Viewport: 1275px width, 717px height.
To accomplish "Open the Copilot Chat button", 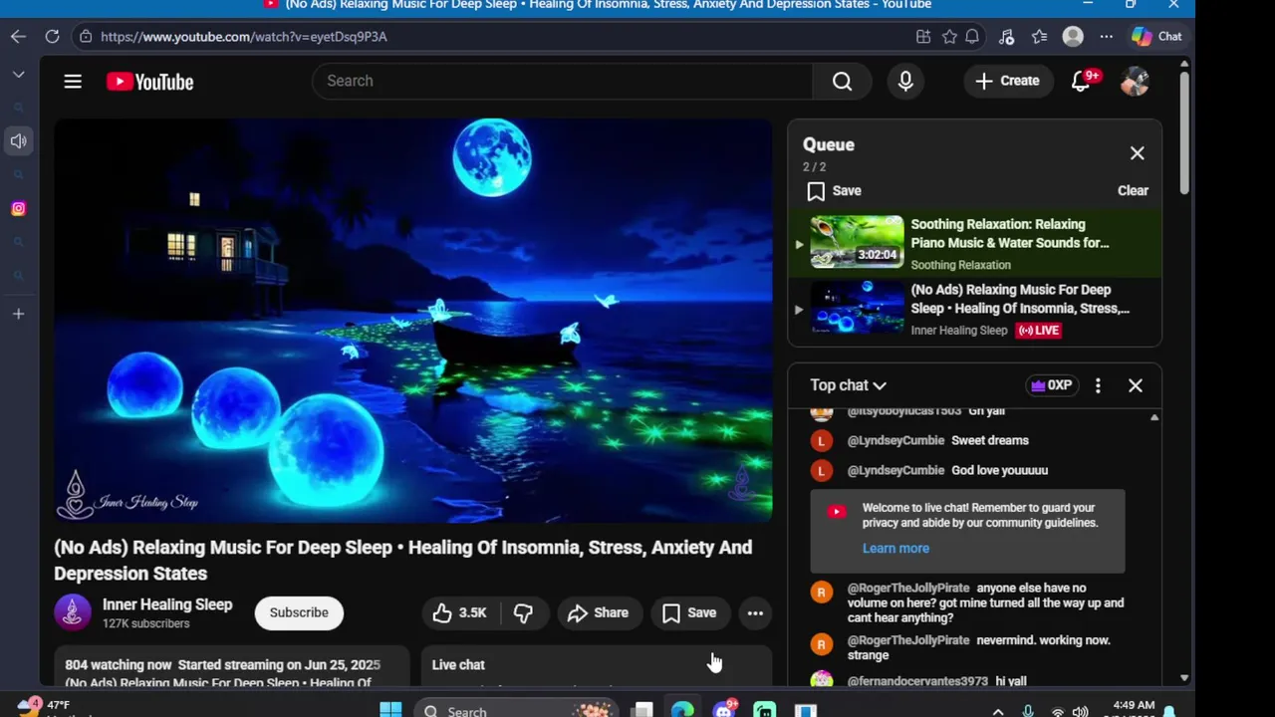I will 1156,36.
